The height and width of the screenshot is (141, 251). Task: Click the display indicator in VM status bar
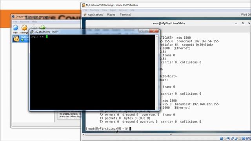coord(243,138)
